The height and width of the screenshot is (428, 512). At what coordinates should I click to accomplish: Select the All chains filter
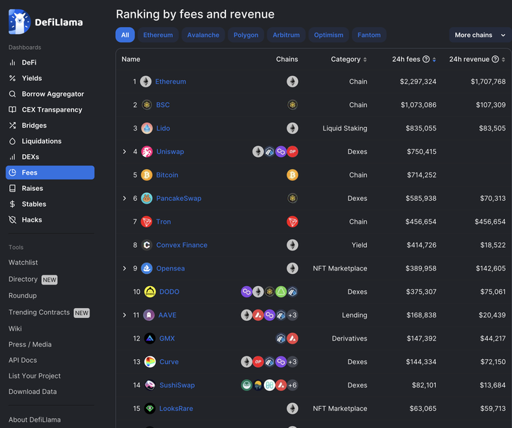point(125,35)
